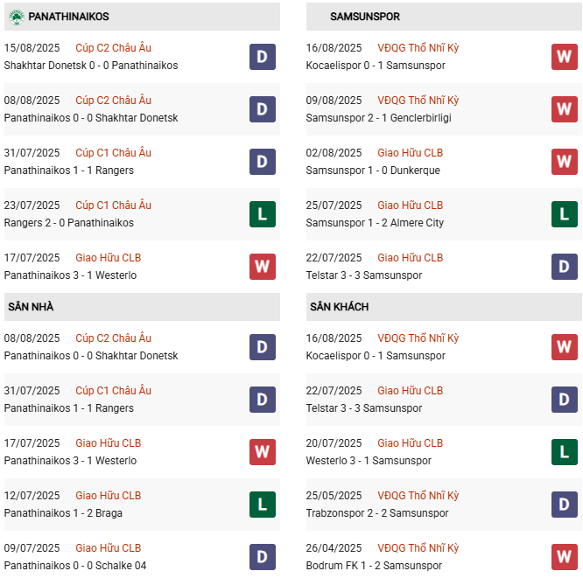583x578 pixels.
Task: Open the Cúp C1 Châu Âu link dated 23/07/2025
Action: (x=113, y=205)
